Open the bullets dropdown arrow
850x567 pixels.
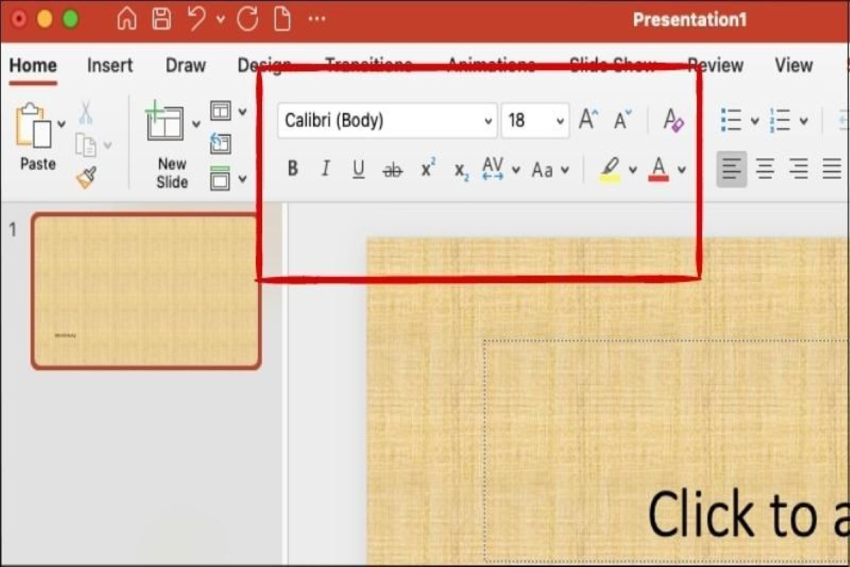tap(754, 121)
